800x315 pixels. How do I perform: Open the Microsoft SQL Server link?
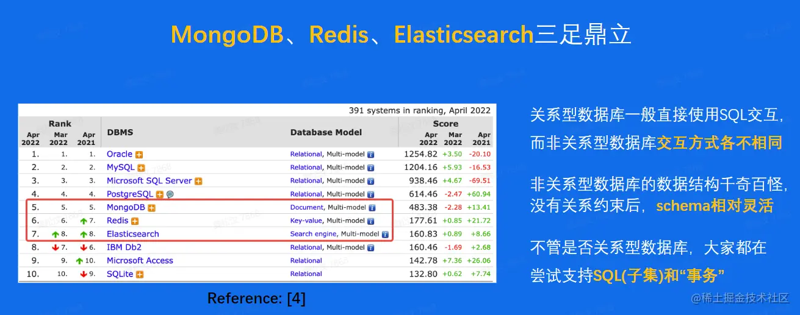tap(150, 181)
